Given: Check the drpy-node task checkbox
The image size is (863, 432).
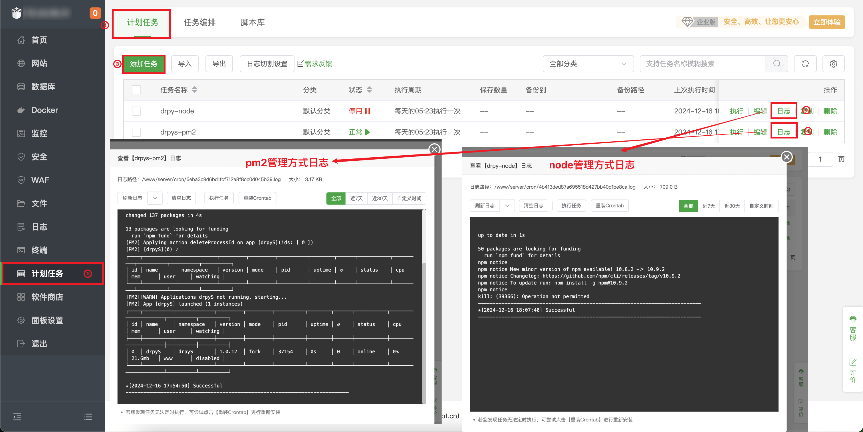Looking at the screenshot, I should (x=136, y=111).
